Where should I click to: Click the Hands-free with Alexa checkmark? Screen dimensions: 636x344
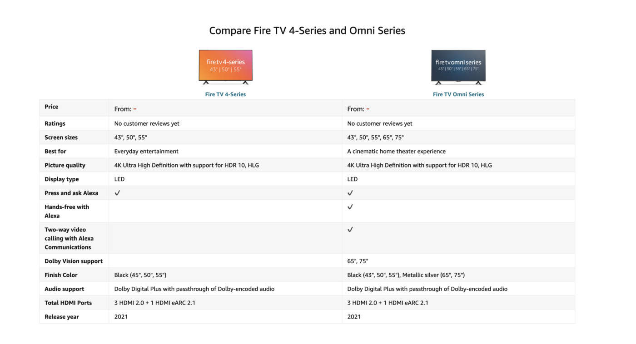point(350,207)
